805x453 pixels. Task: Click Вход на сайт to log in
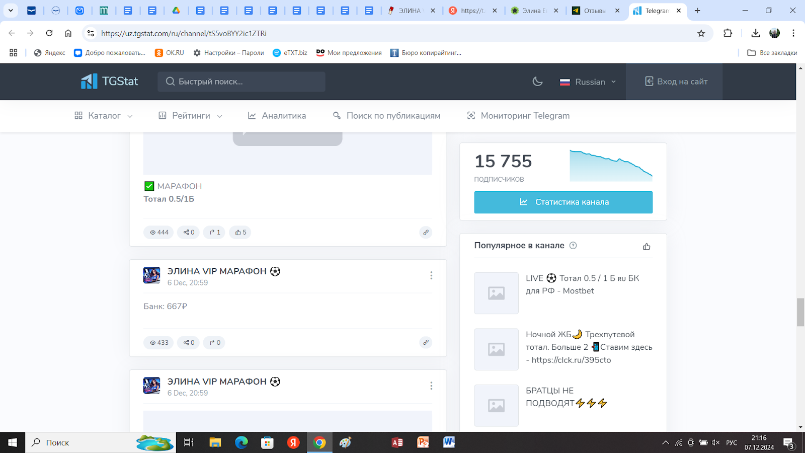click(676, 82)
